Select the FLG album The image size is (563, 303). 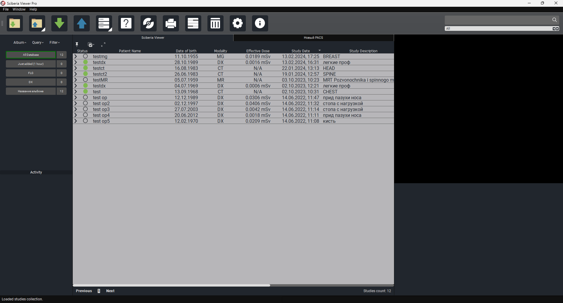pyautogui.click(x=31, y=73)
